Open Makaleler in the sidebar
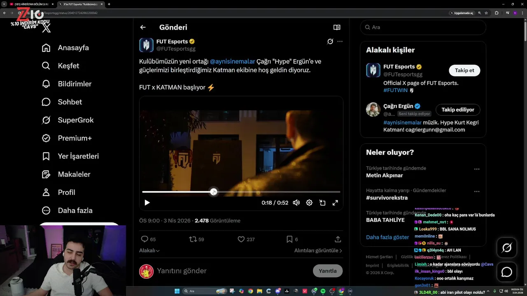 tap(66, 174)
